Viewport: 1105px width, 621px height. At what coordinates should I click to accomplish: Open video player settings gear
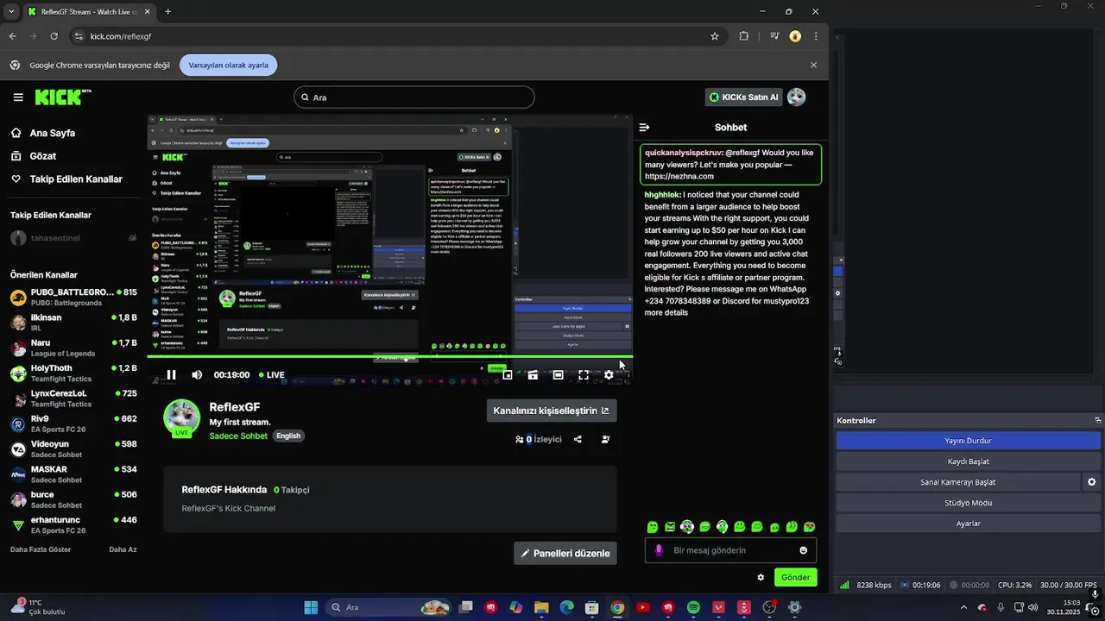tap(609, 375)
